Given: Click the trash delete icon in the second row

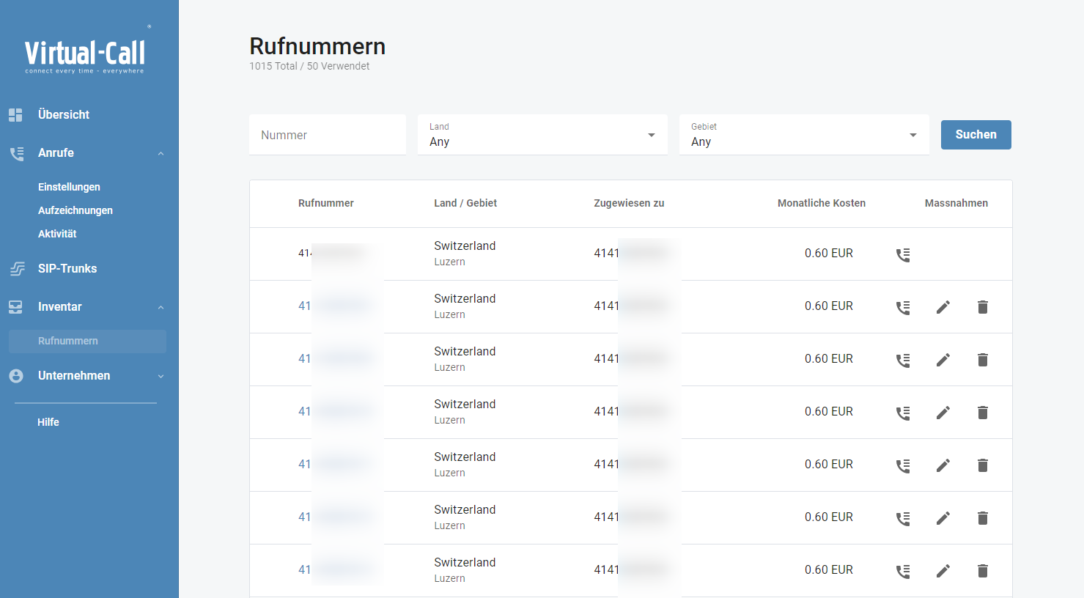Looking at the screenshot, I should click(x=983, y=307).
